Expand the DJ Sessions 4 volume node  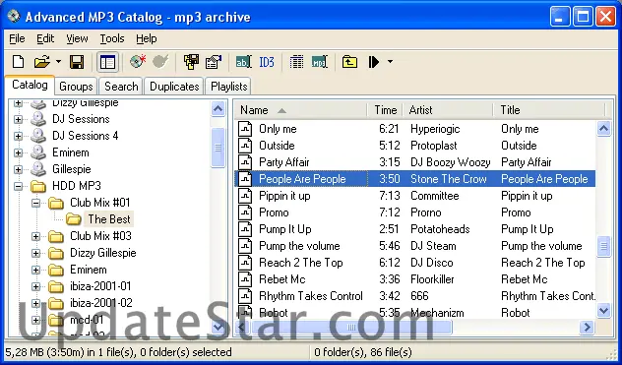(18, 136)
